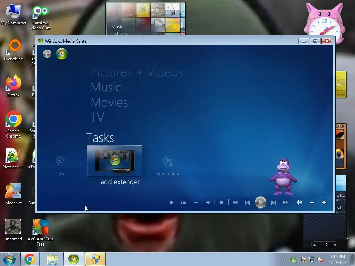
Task: Click the back arrow in Media Center
Action: point(47,54)
